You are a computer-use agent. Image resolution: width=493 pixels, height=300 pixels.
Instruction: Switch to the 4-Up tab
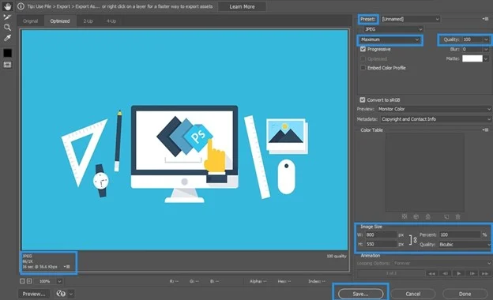111,21
